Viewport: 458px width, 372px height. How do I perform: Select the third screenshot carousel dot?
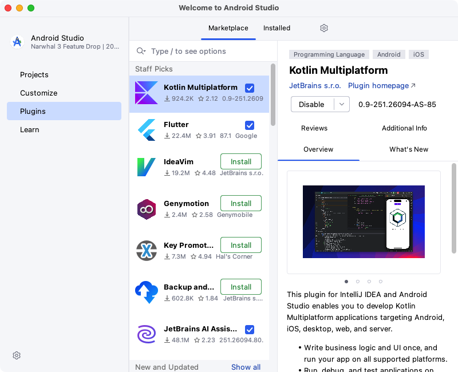click(x=369, y=282)
